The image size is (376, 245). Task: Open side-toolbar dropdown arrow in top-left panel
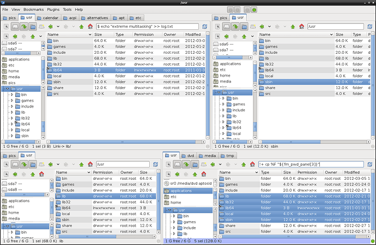40,36
